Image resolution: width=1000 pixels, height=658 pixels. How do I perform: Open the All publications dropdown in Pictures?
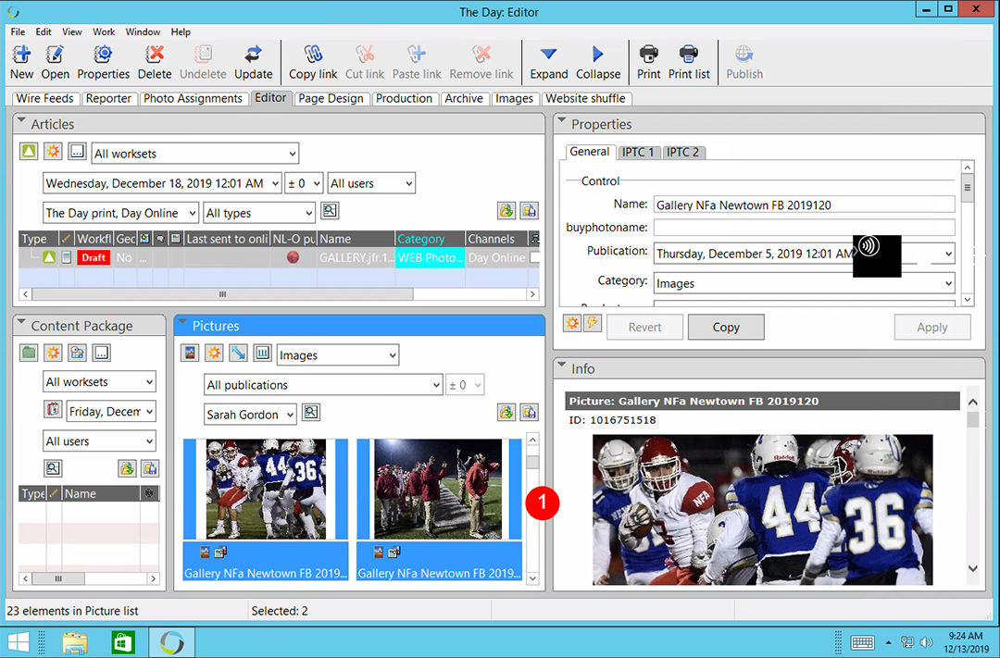tap(323, 385)
